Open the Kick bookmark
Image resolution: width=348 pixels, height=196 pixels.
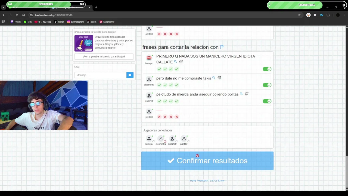point(27,22)
